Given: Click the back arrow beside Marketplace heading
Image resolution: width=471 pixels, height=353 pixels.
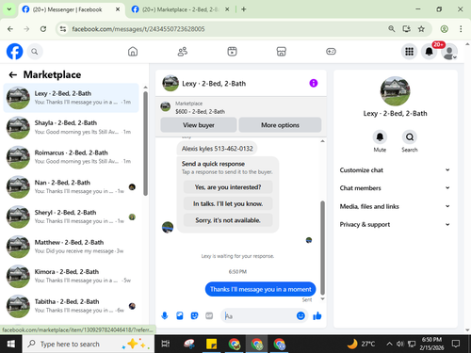Looking at the screenshot, I should click(x=13, y=74).
